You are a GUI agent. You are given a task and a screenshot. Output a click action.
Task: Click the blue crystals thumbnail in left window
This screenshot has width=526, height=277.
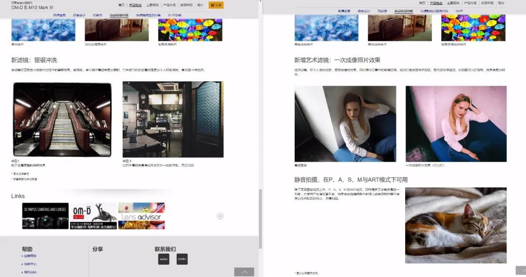click(x=44, y=30)
